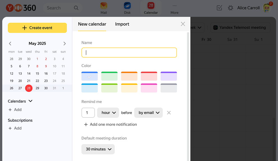Go to next month in mini calendar
278x161 pixels.
(65, 44)
